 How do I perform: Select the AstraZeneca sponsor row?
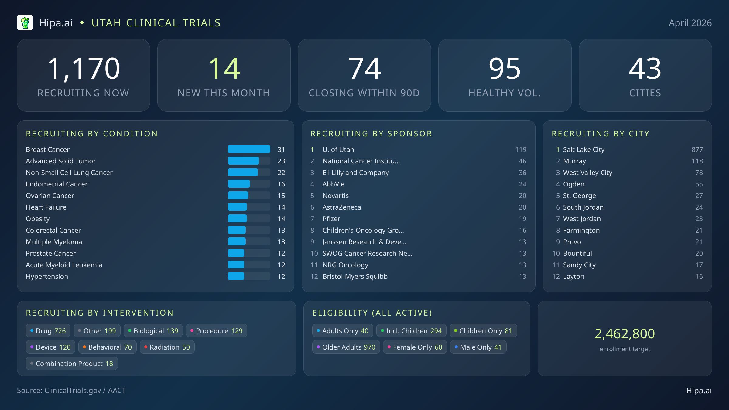(x=418, y=207)
